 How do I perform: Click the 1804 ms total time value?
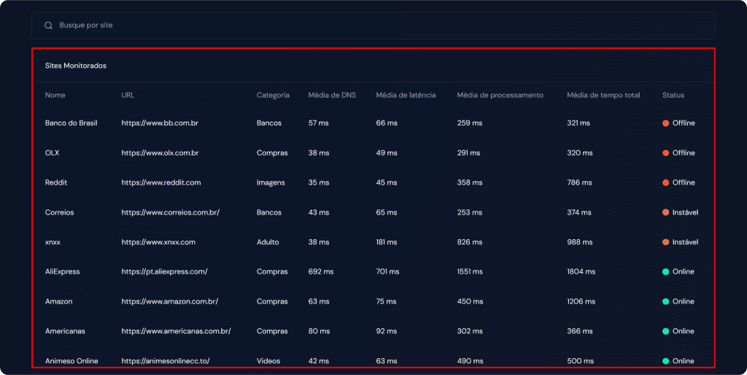pyautogui.click(x=581, y=271)
